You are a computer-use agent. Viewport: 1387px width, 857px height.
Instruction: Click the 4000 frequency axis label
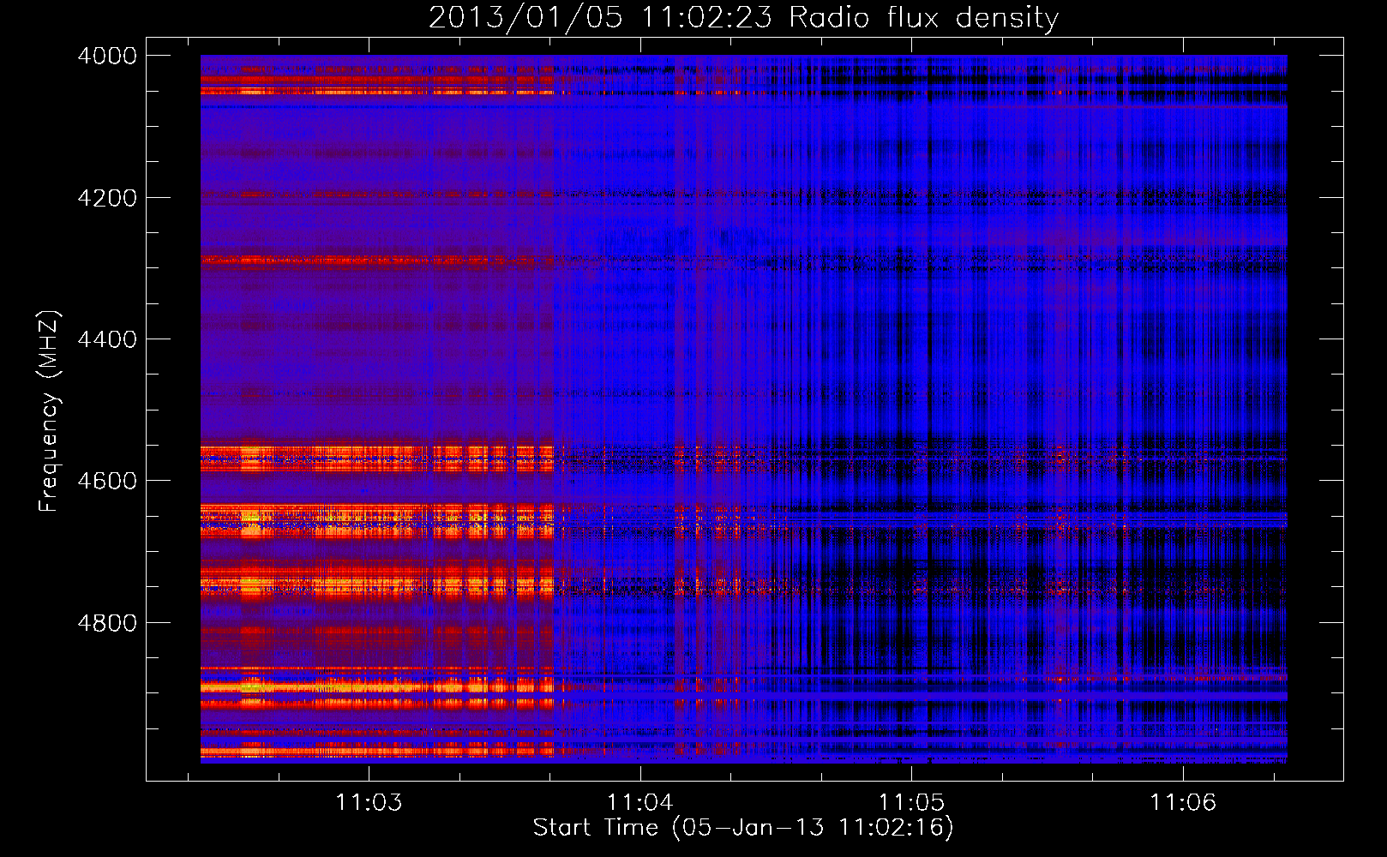107,56
